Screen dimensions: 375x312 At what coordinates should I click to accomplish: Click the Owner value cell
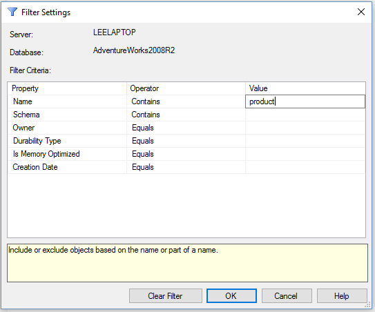point(305,128)
